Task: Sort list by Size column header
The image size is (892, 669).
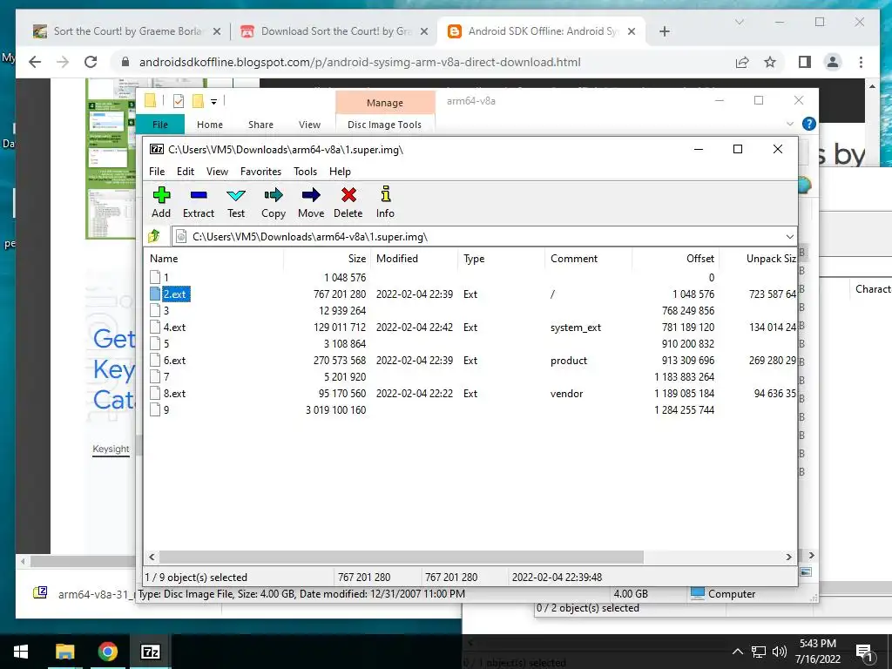Action: pos(328,258)
